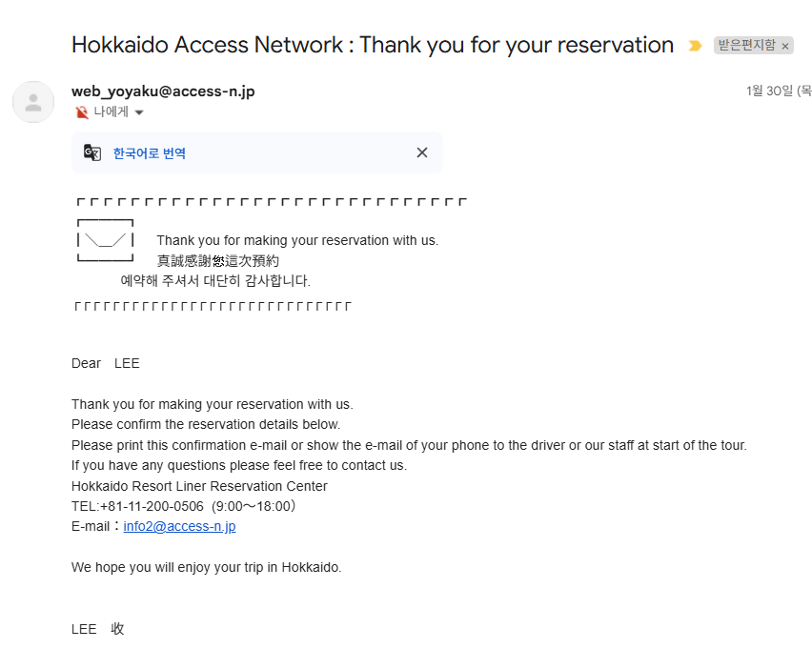The height and width of the screenshot is (649, 812).
Task: Click the 1월 30일 message date
Action: [x=779, y=91]
